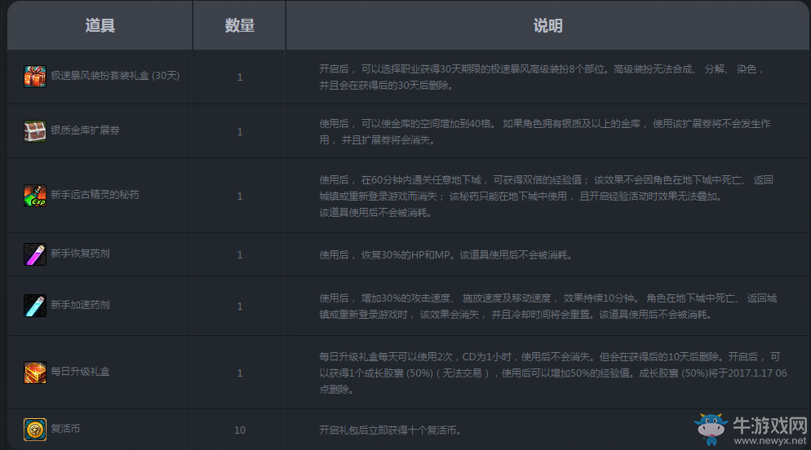The image size is (811, 450).
Task: Select the 数量 column header
Action: tap(240, 25)
